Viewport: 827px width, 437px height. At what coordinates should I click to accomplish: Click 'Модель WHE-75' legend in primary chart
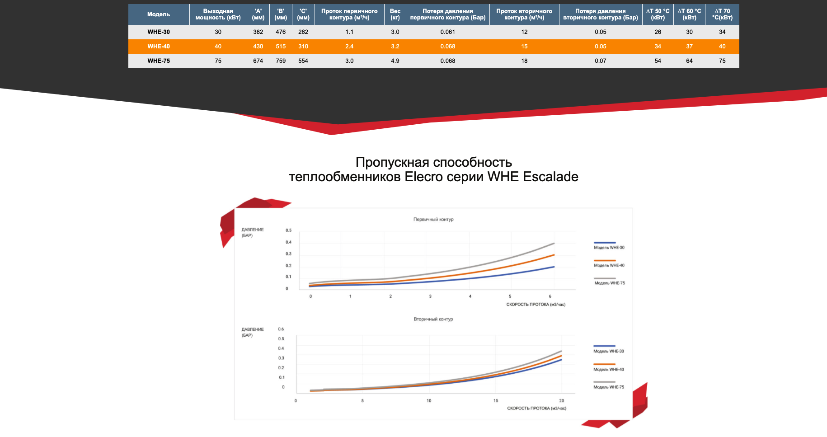tap(609, 281)
